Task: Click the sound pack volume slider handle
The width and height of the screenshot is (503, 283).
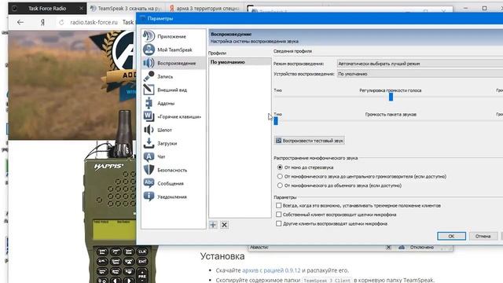Action: (276, 120)
